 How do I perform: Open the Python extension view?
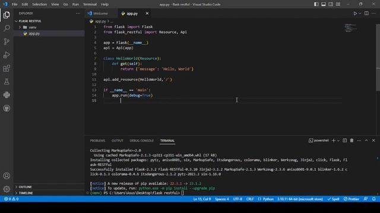tap(7, 95)
